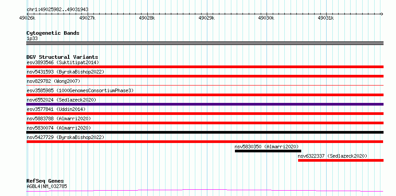
Task: Open the esv3577841 (Uddin2014) label
Action: point(56,109)
